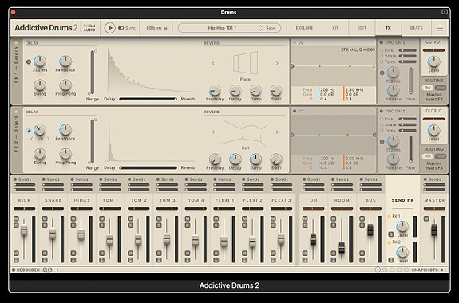Go to next reverb type after Plate in FX 1
459x303 pixels.
[x=277, y=63]
